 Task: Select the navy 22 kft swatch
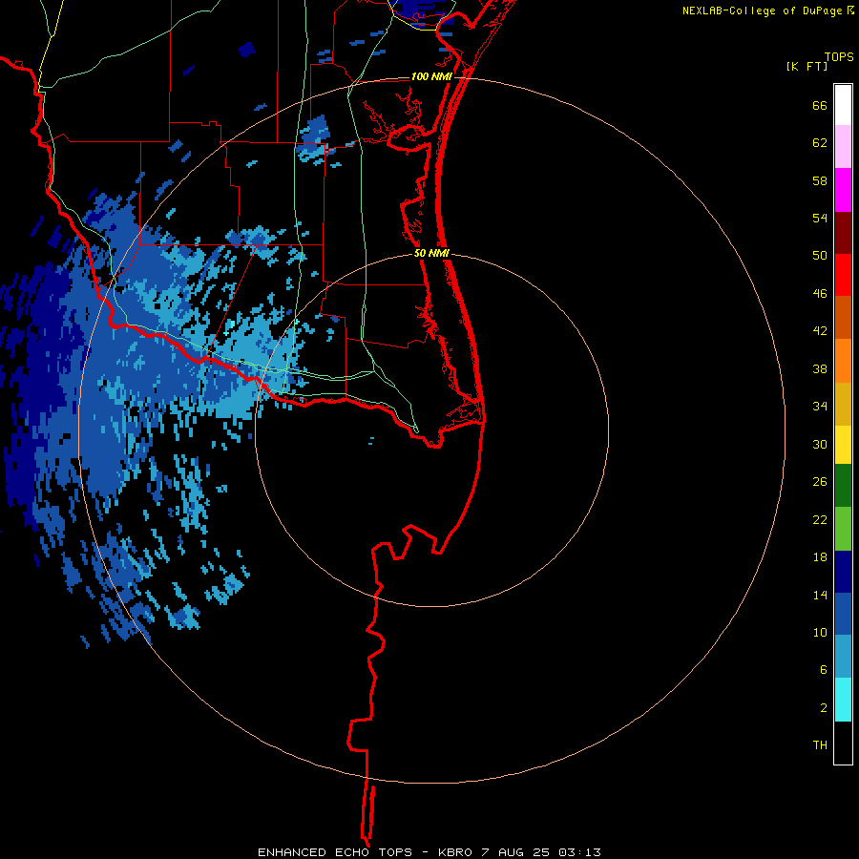point(843,572)
